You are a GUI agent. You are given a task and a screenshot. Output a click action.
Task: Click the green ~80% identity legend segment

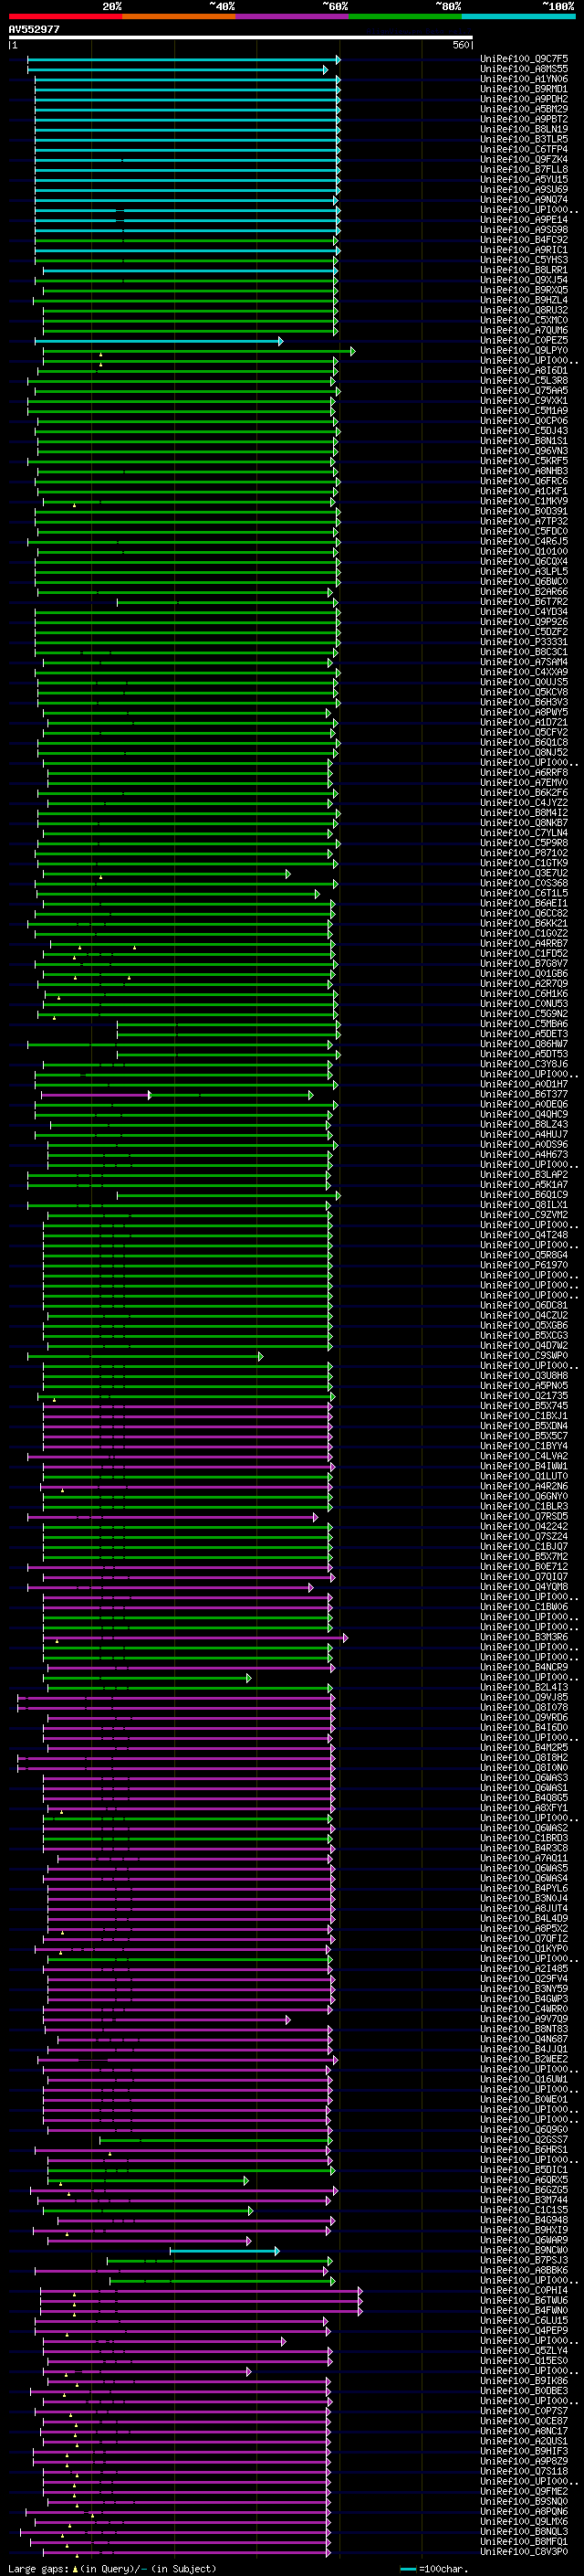point(405,16)
